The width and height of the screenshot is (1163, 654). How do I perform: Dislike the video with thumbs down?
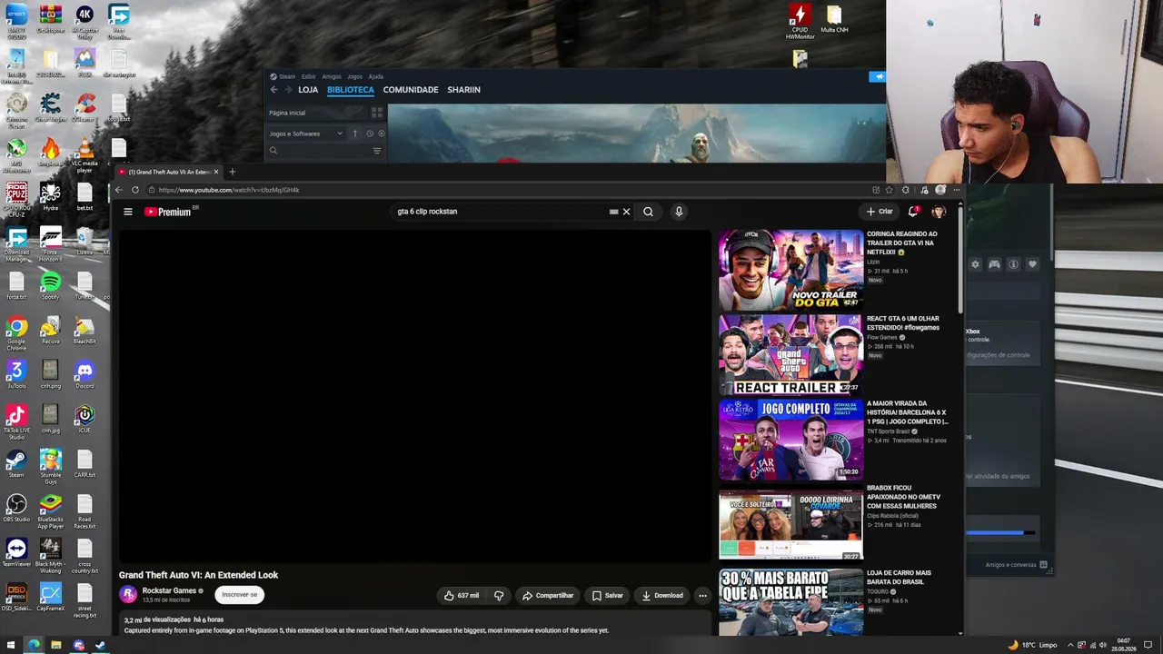499,596
